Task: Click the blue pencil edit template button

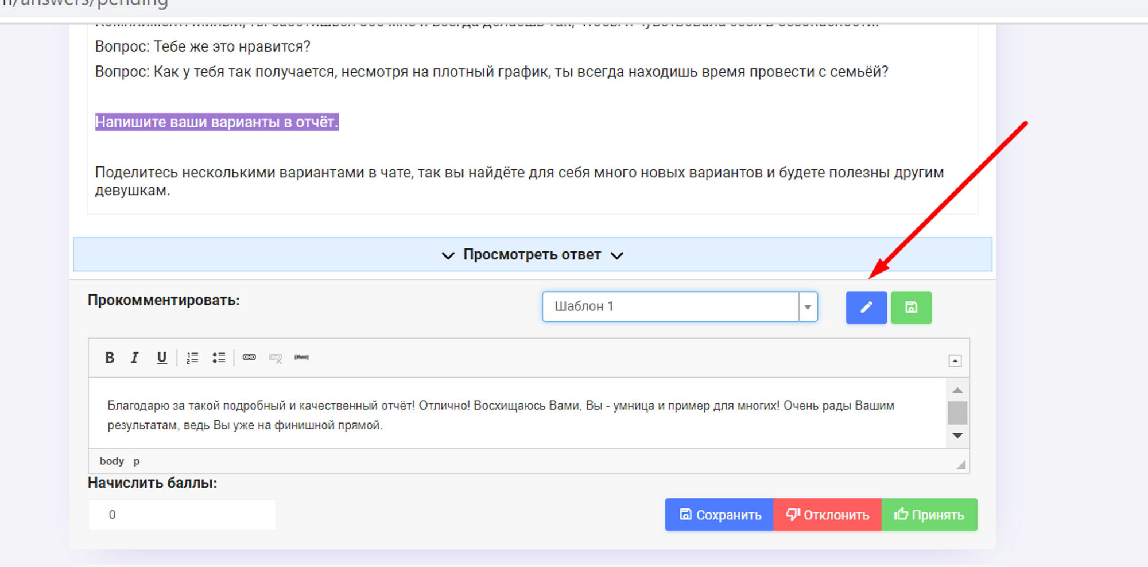Action: (866, 308)
